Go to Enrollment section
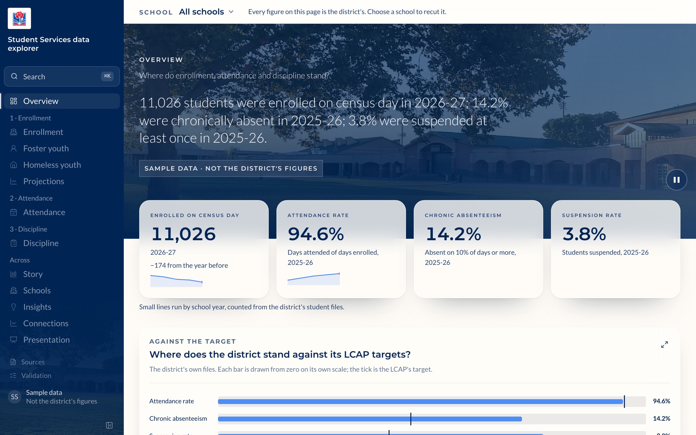The width and height of the screenshot is (696, 435). click(x=62, y=132)
